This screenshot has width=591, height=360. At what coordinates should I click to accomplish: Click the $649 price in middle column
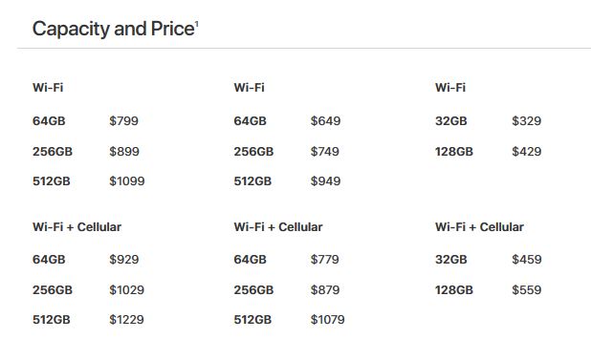325,121
